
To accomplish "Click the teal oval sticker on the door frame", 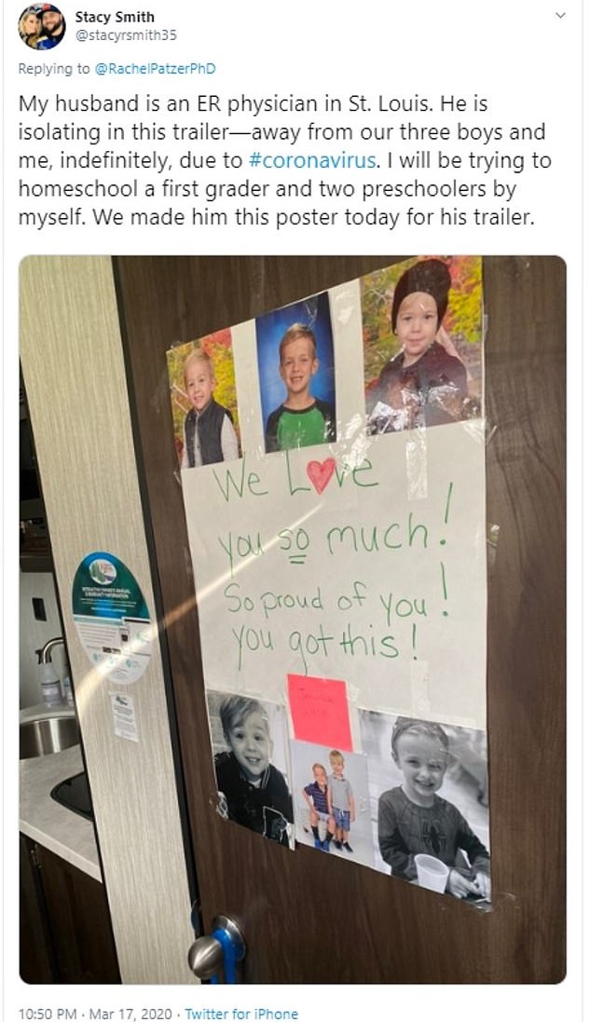I will tap(111, 615).
